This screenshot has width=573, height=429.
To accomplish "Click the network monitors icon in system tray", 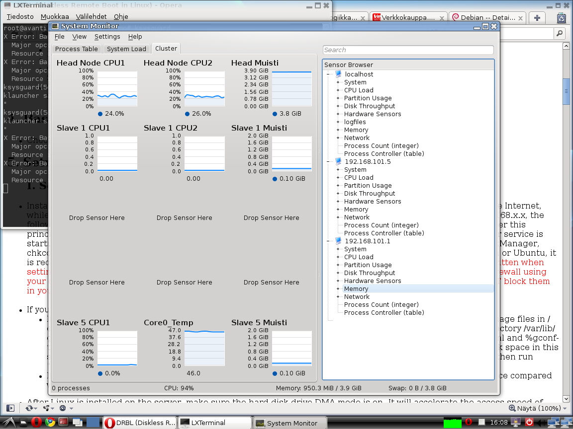I will (553, 422).
